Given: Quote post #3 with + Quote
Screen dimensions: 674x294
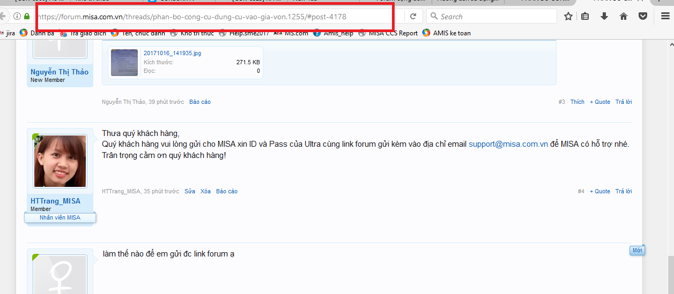Looking at the screenshot, I should point(600,102).
